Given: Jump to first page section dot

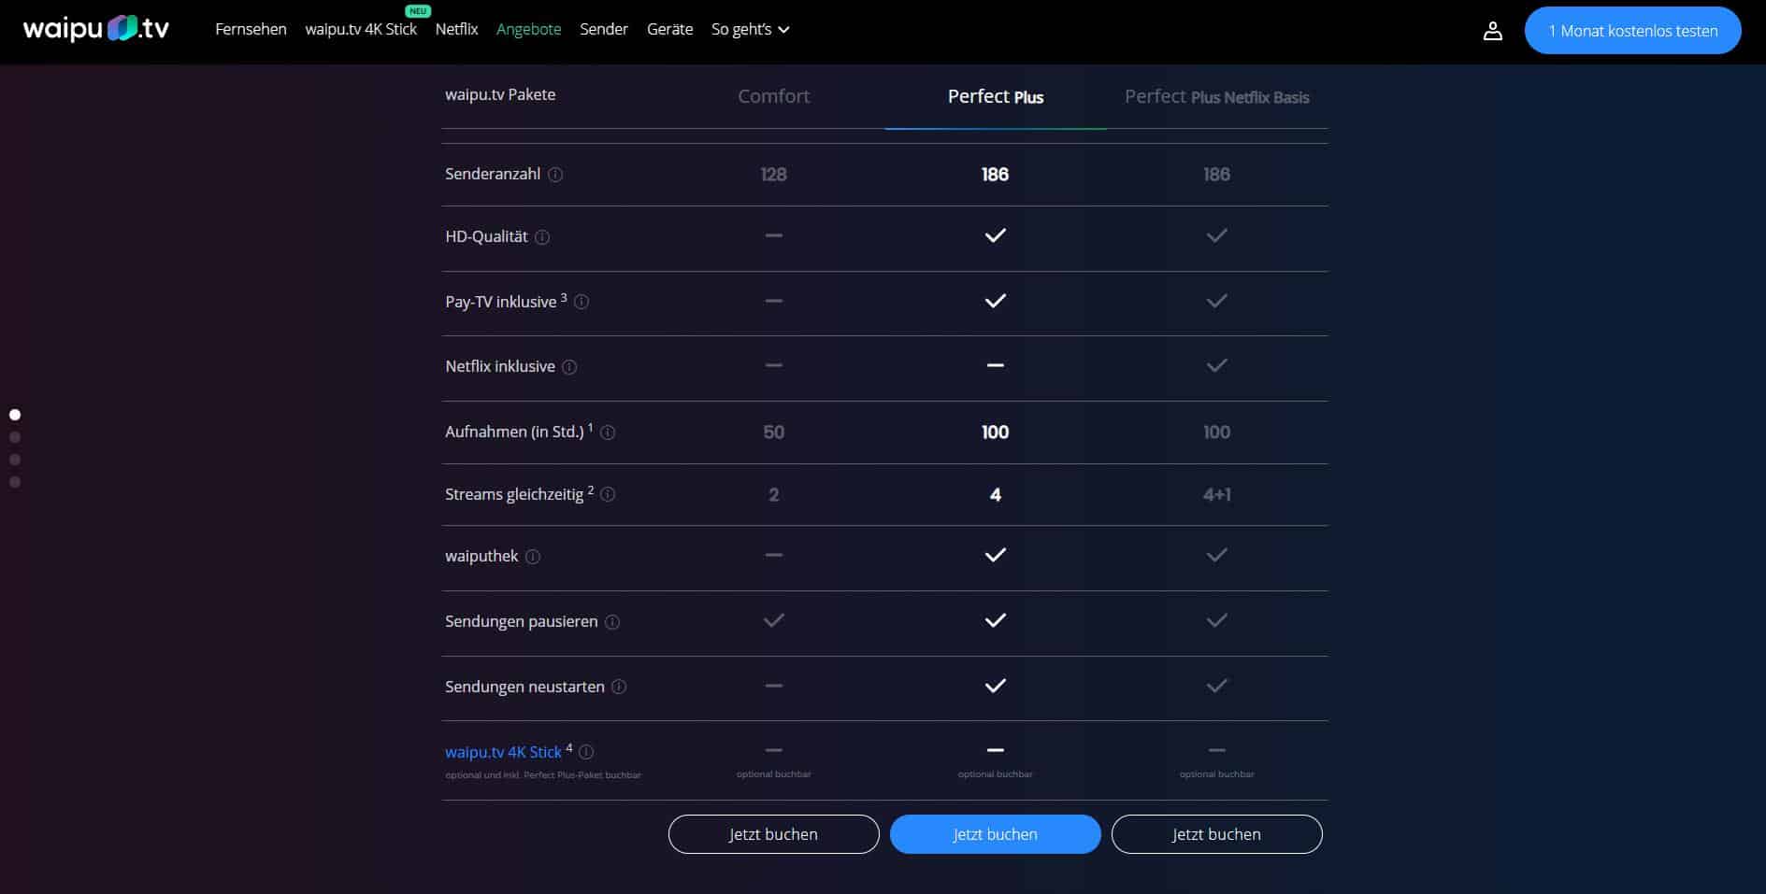Looking at the screenshot, I should pyautogui.click(x=15, y=415).
